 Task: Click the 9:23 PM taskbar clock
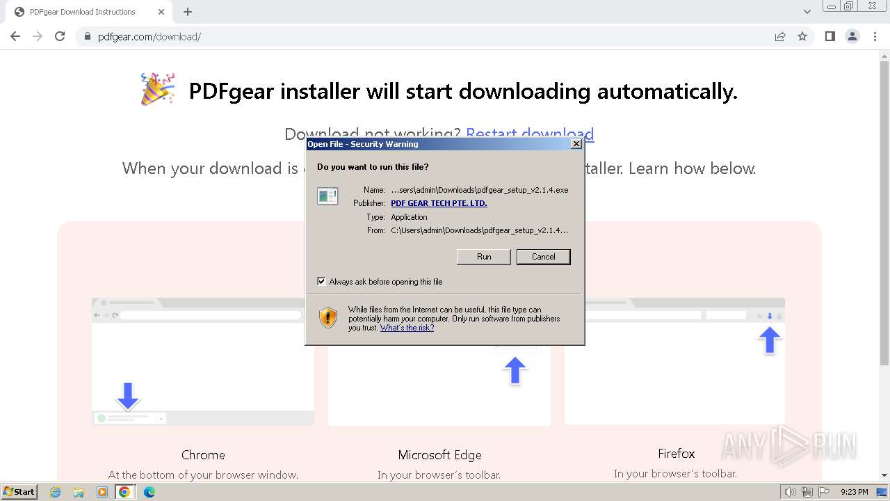click(x=854, y=492)
